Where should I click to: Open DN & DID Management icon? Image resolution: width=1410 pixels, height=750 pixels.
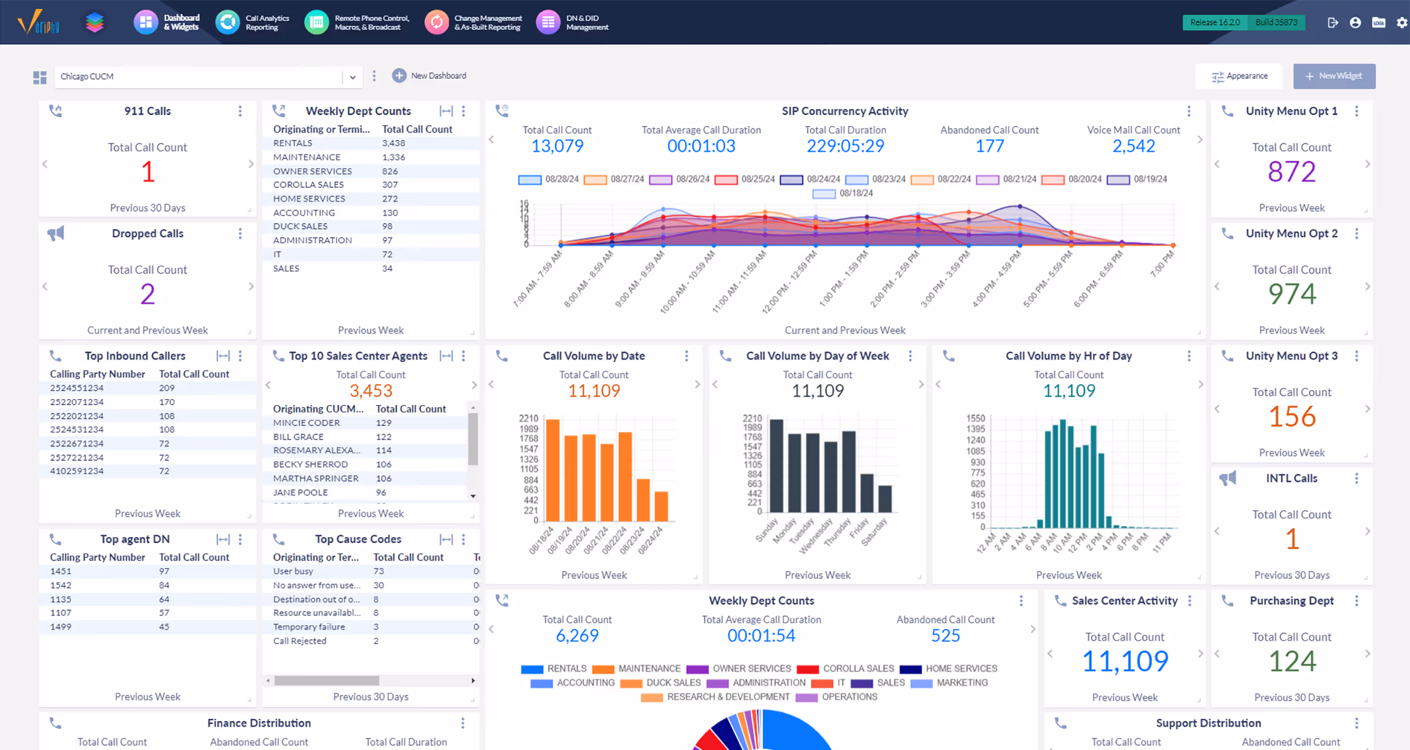point(548,23)
